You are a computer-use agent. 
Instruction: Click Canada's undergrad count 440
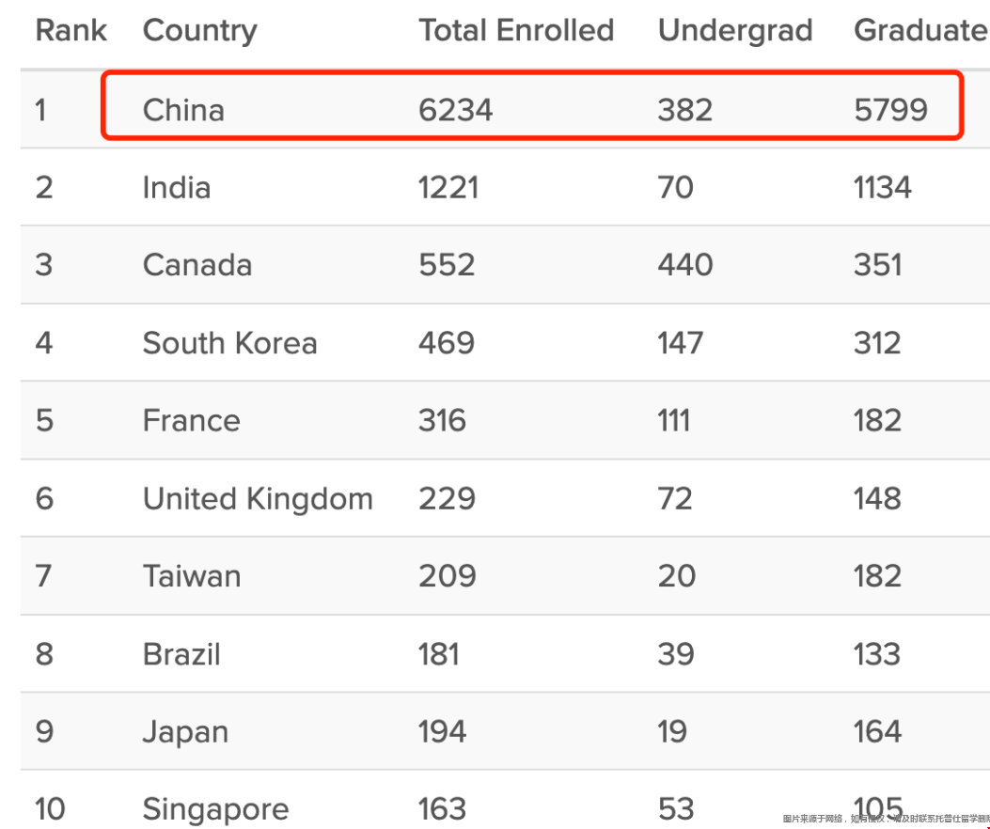[x=685, y=264]
